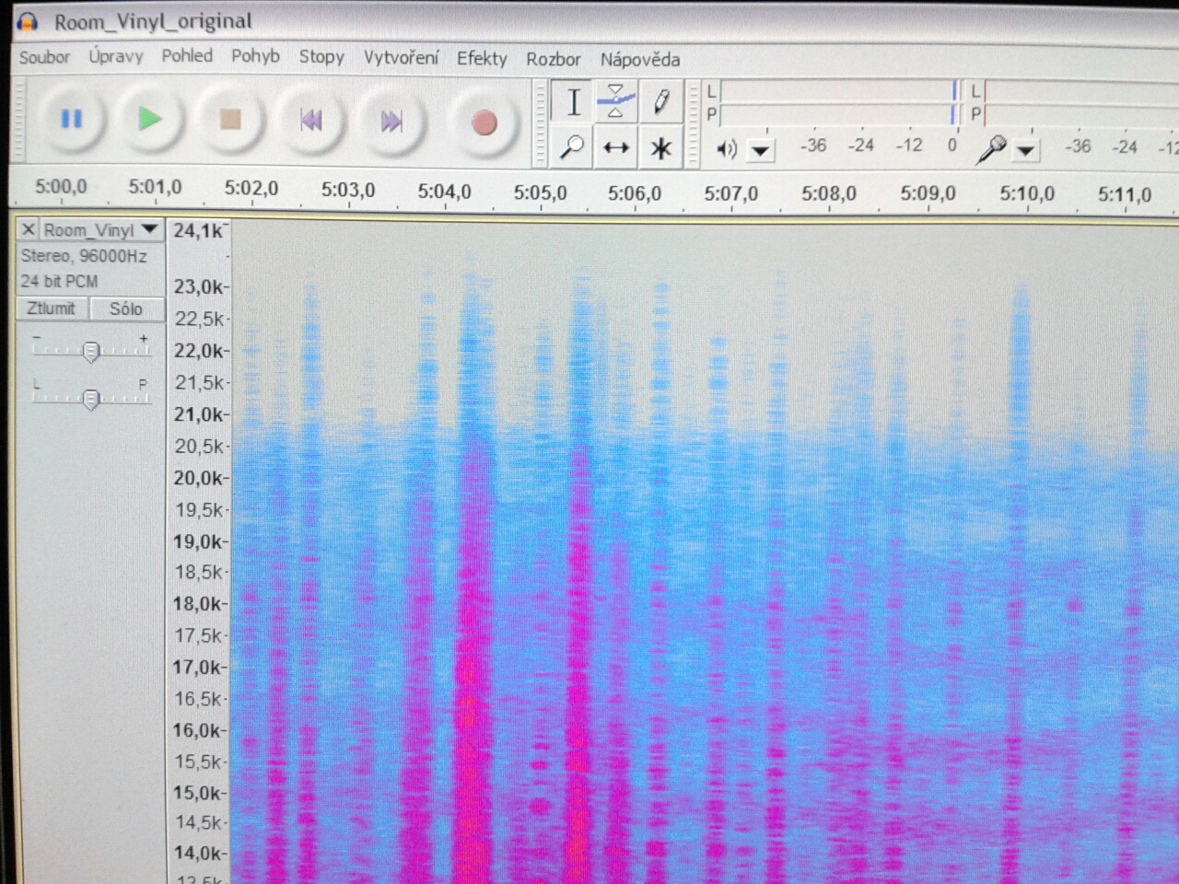Start playback with the green Play button

pos(150,120)
